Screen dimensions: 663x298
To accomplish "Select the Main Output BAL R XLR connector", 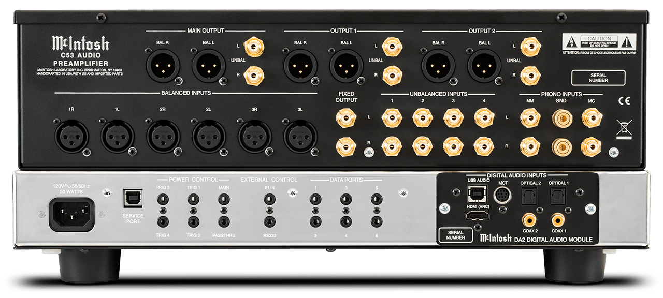I will (x=162, y=67).
